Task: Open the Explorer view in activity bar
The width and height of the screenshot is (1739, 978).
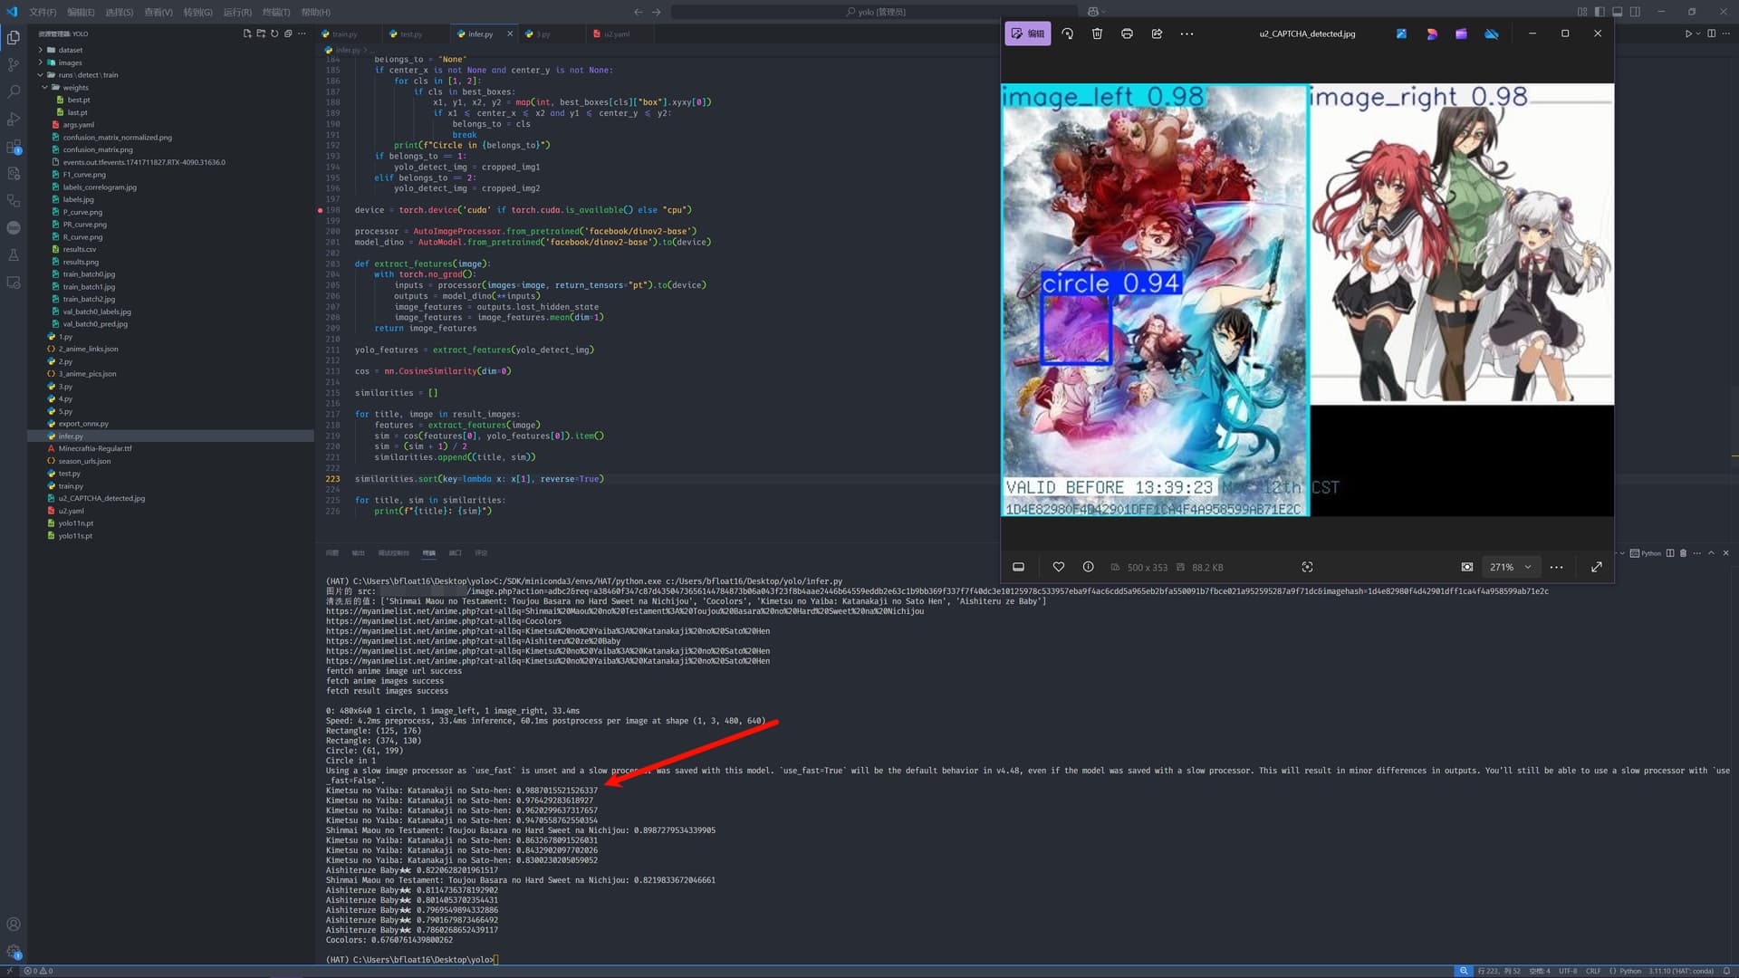Action: tap(14, 38)
